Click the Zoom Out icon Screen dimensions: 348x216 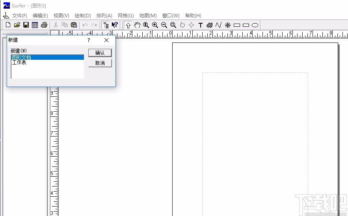tap(164, 25)
